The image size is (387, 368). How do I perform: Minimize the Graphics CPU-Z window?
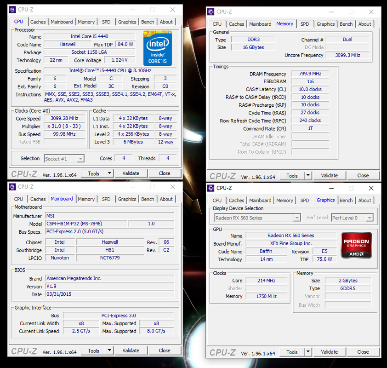point(331,188)
